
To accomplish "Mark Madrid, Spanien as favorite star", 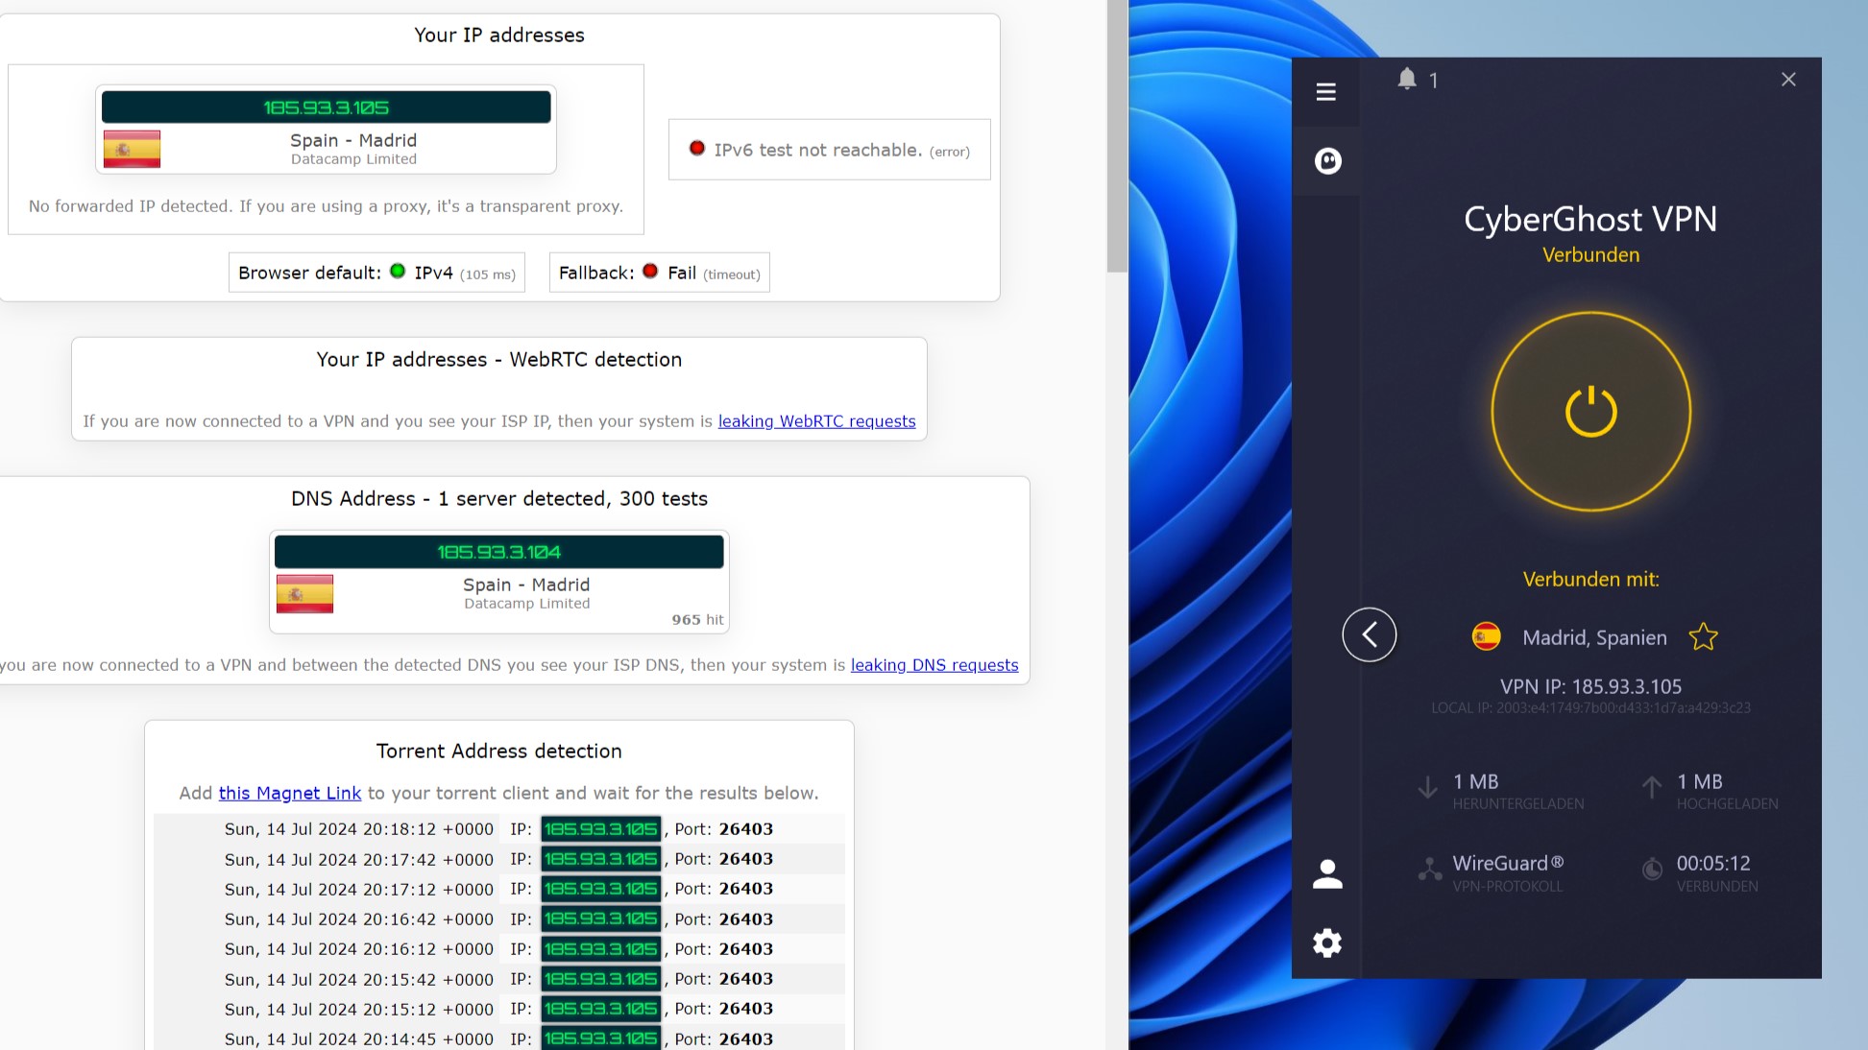I will point(1703,636).
